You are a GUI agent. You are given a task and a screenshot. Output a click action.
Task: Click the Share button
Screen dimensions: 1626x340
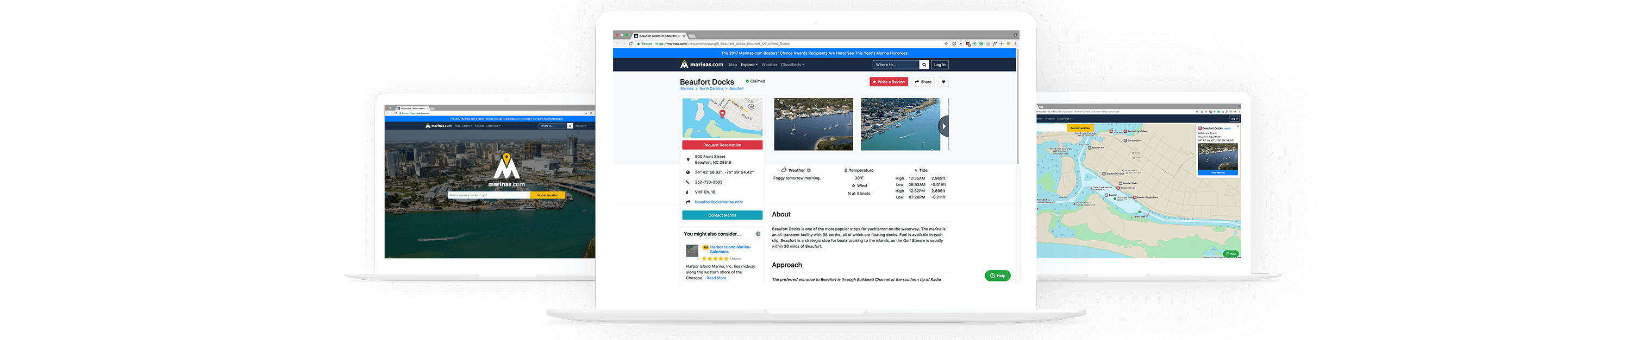(923, 82)
